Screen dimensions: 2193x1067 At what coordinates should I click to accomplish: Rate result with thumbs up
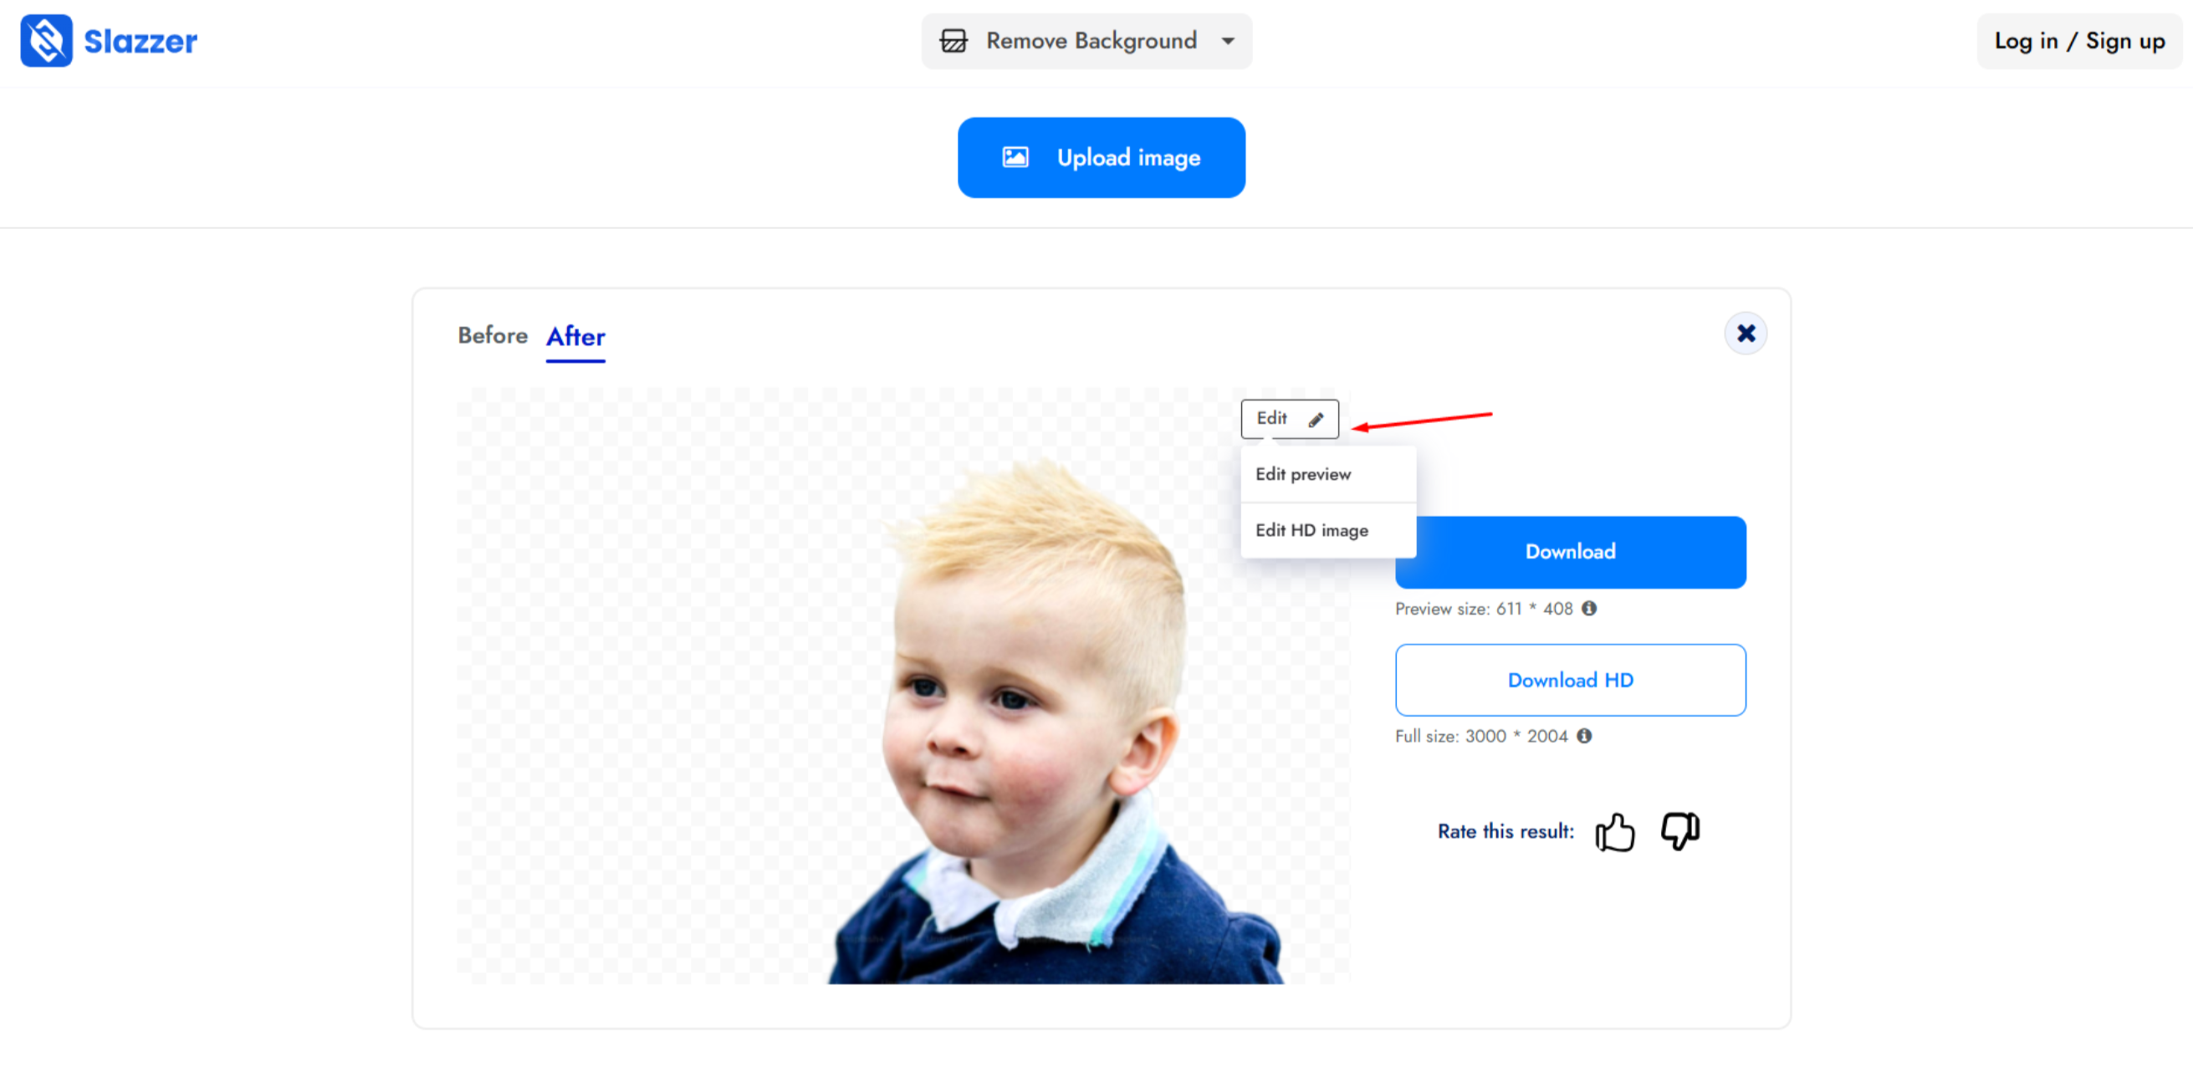click(x=1614, y=831)
